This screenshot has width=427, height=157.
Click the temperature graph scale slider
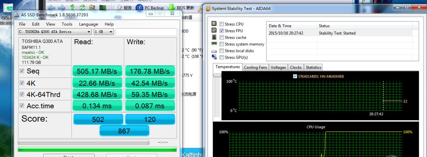click(217, 75)
